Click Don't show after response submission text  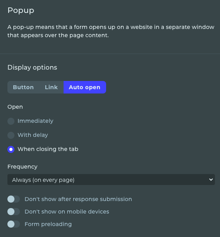[x=78, y=199]
